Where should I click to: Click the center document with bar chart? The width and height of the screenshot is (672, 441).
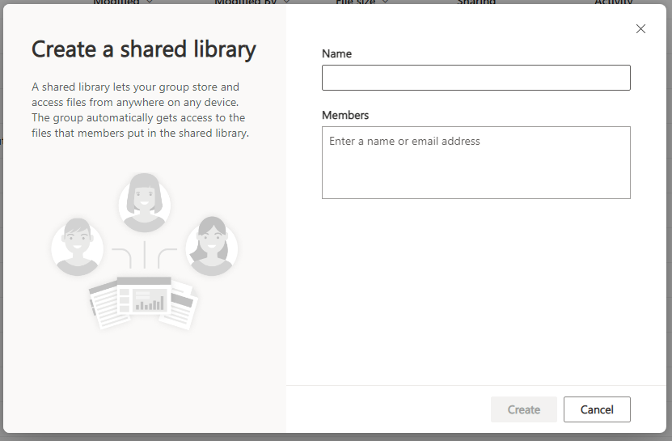pyautogui.click(x=144, y=298)
